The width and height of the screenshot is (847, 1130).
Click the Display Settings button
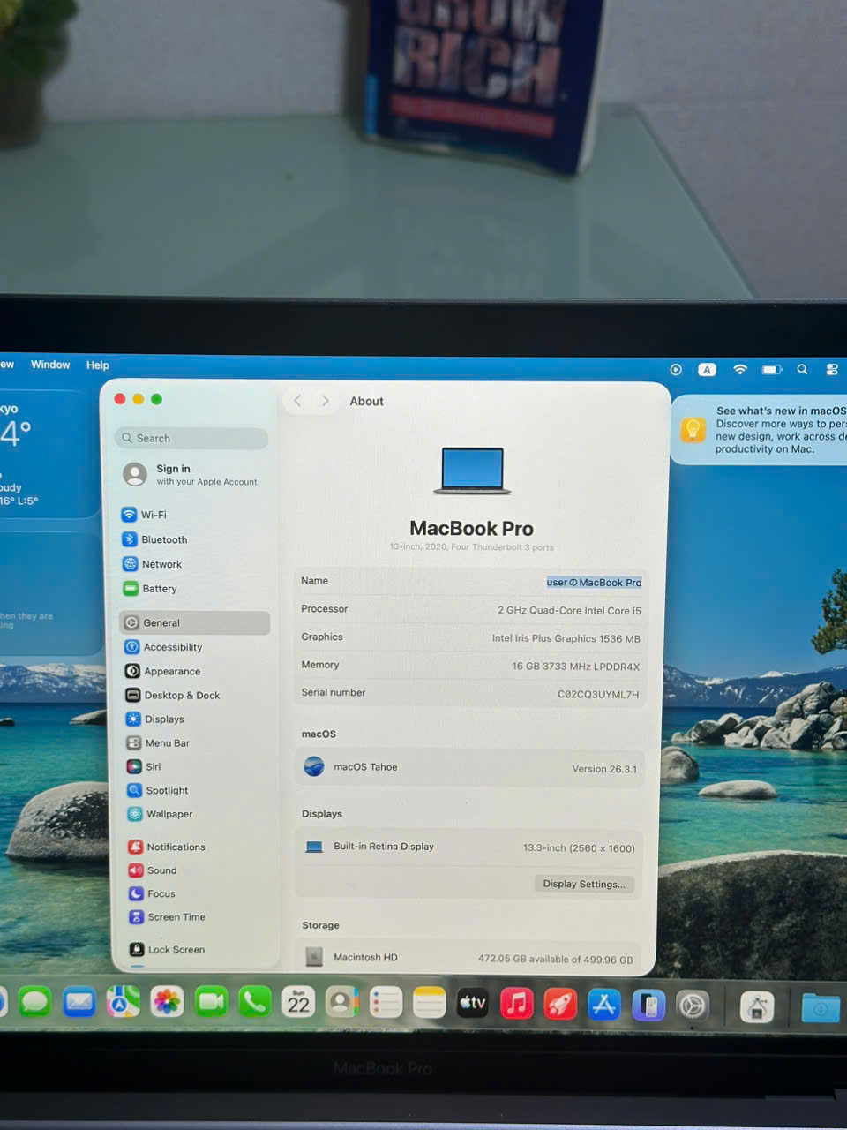[583, 884]
